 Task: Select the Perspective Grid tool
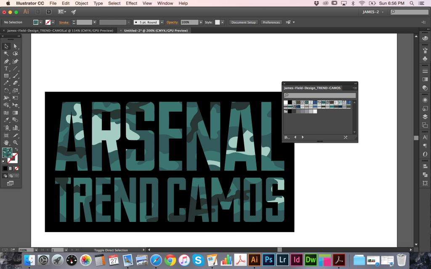click(16, 105)
